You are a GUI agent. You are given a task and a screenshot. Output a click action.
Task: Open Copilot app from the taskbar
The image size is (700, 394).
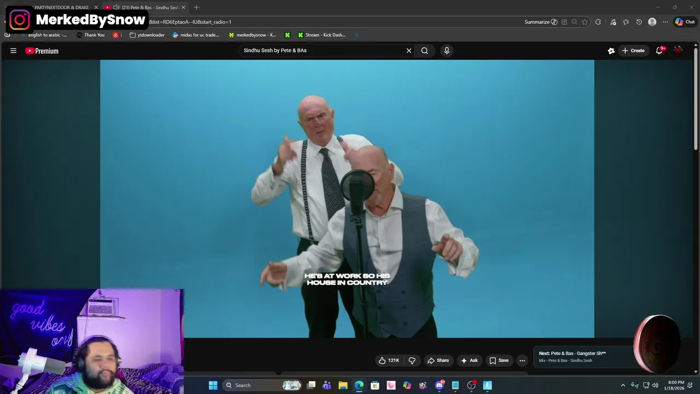coord(407,385)
